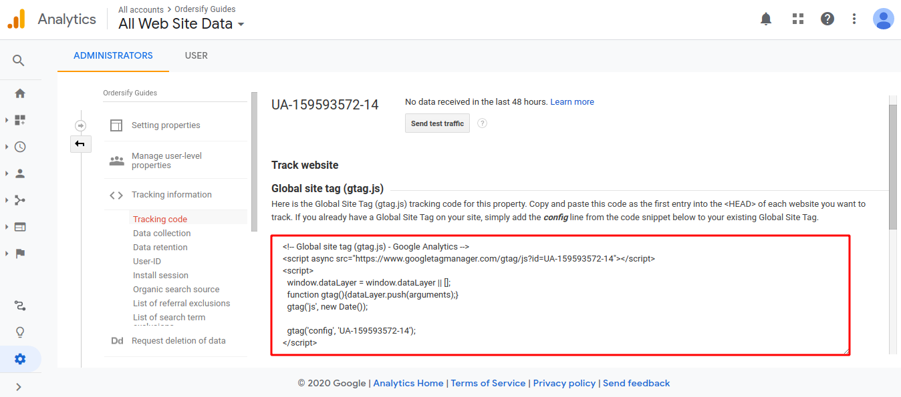
Task: Click inside the Global site tag code box
Action: coord(561,295)
